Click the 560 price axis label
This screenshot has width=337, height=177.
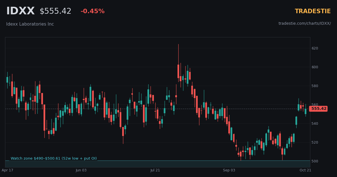pyautogui.click(x=315, y=105)
